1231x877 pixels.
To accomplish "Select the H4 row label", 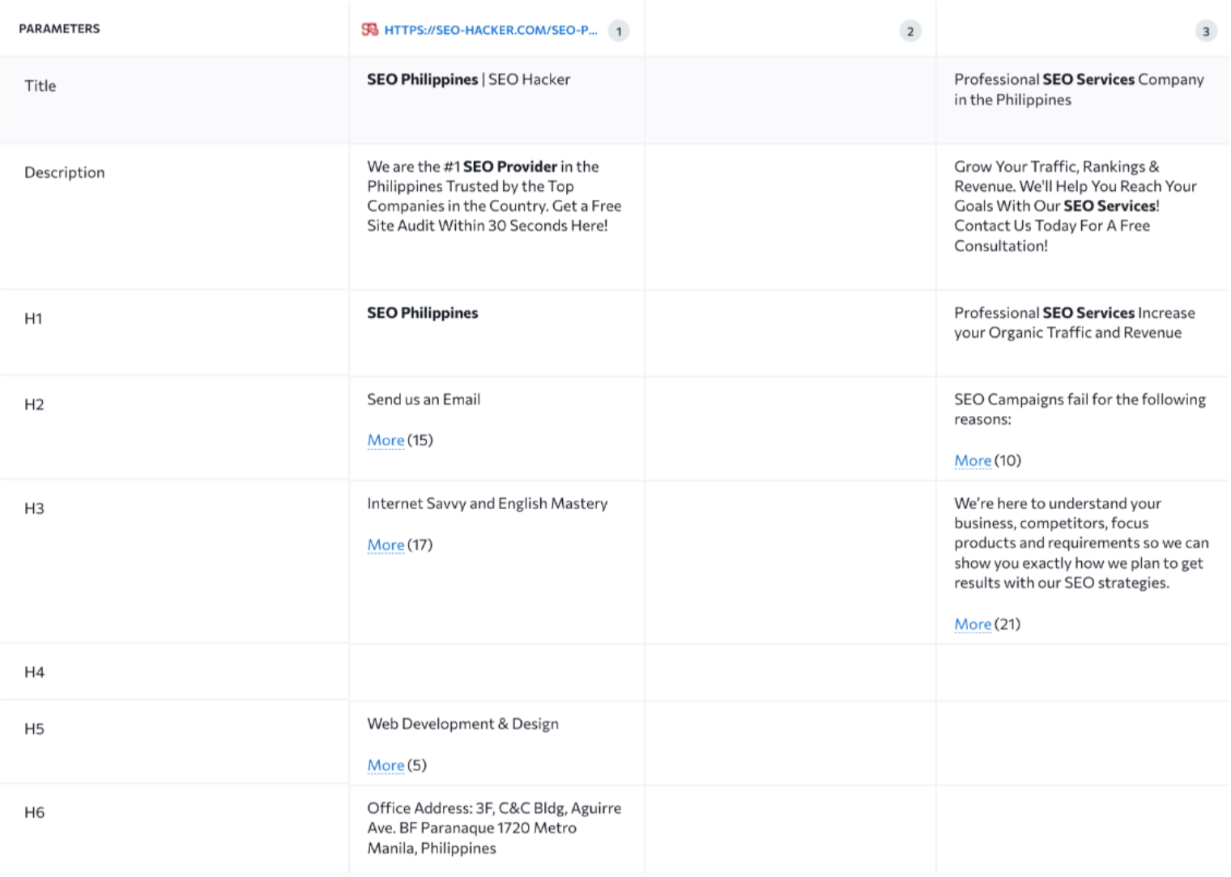I will pyautogui.click(x=34, y=672).
